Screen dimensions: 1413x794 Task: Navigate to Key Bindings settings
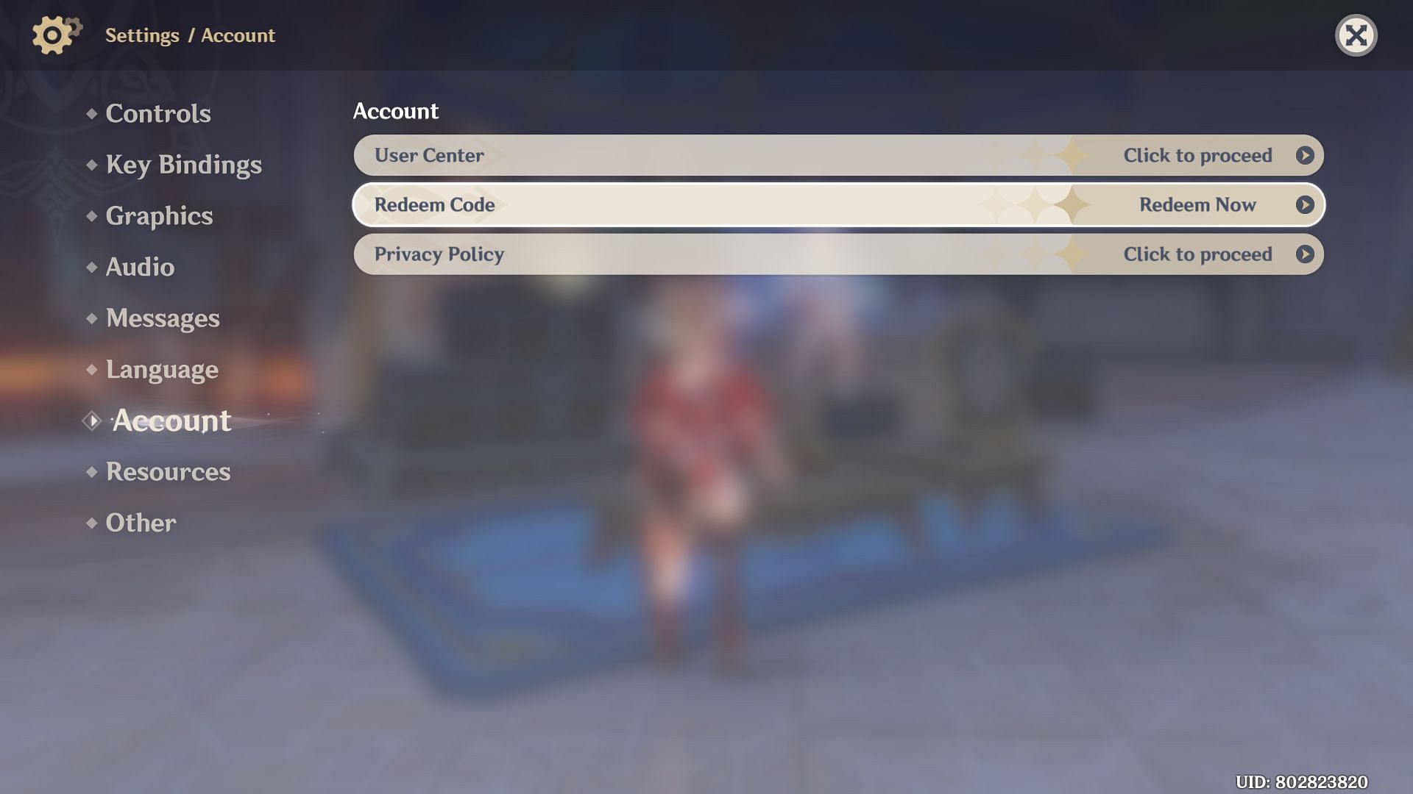tap(183, 163)
